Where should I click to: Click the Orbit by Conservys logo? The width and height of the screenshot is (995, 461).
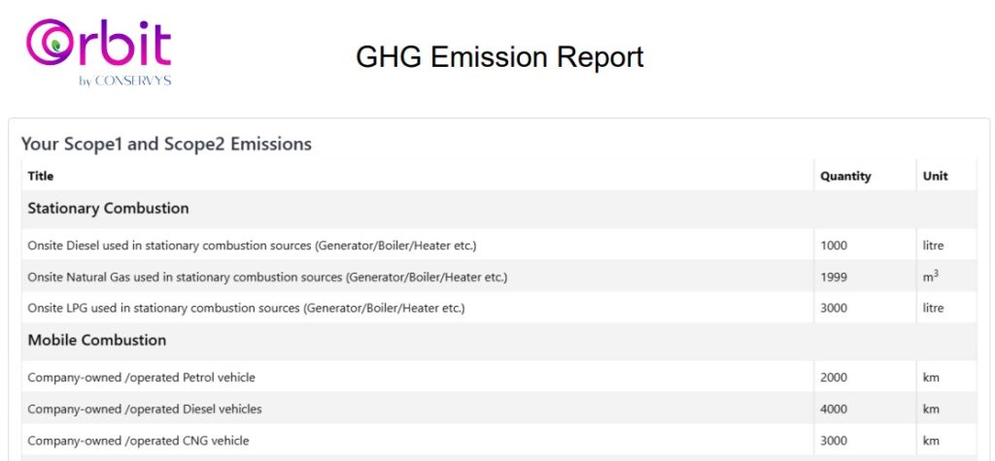(98, 52)
